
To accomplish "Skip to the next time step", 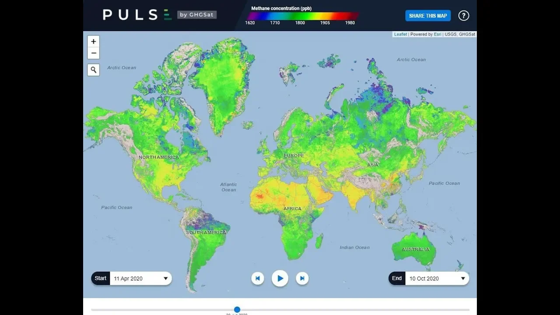I will point(302,278).
